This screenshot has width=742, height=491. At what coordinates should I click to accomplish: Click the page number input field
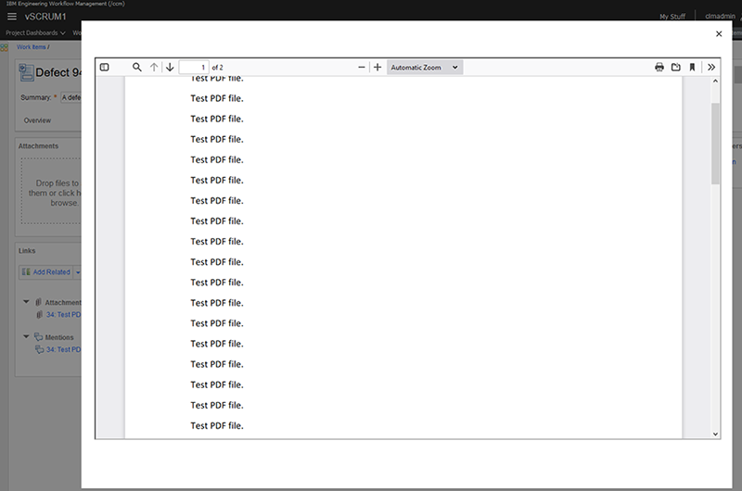pos(194,68)
